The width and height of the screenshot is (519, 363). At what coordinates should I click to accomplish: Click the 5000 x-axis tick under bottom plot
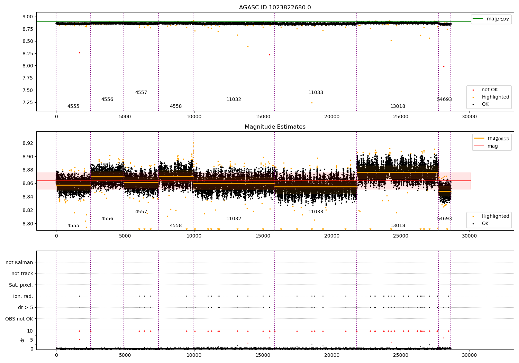click(125, 355)
